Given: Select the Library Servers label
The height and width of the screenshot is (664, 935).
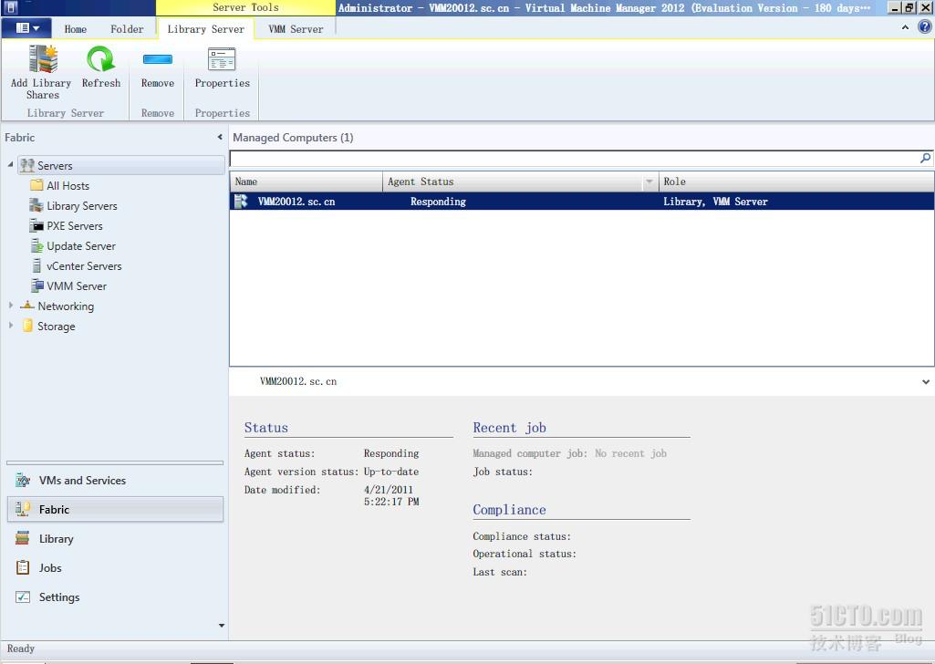Looking at the screenshot, I should pyautogui.click(x=82, y=206).
